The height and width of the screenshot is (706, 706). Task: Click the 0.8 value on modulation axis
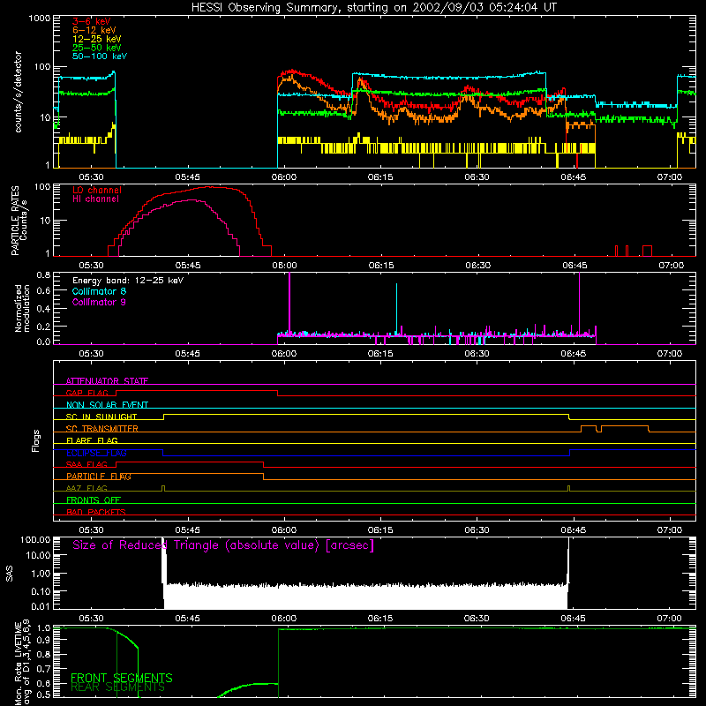click(43, 274)
